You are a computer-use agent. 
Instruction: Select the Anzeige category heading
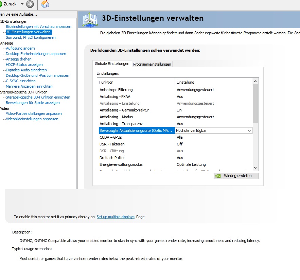(x=7, y=43)
